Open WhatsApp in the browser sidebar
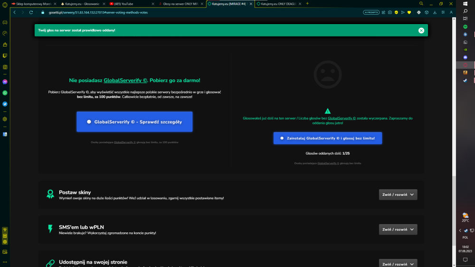The width and height of the screenshot is (475, 267). pos(5,93)
